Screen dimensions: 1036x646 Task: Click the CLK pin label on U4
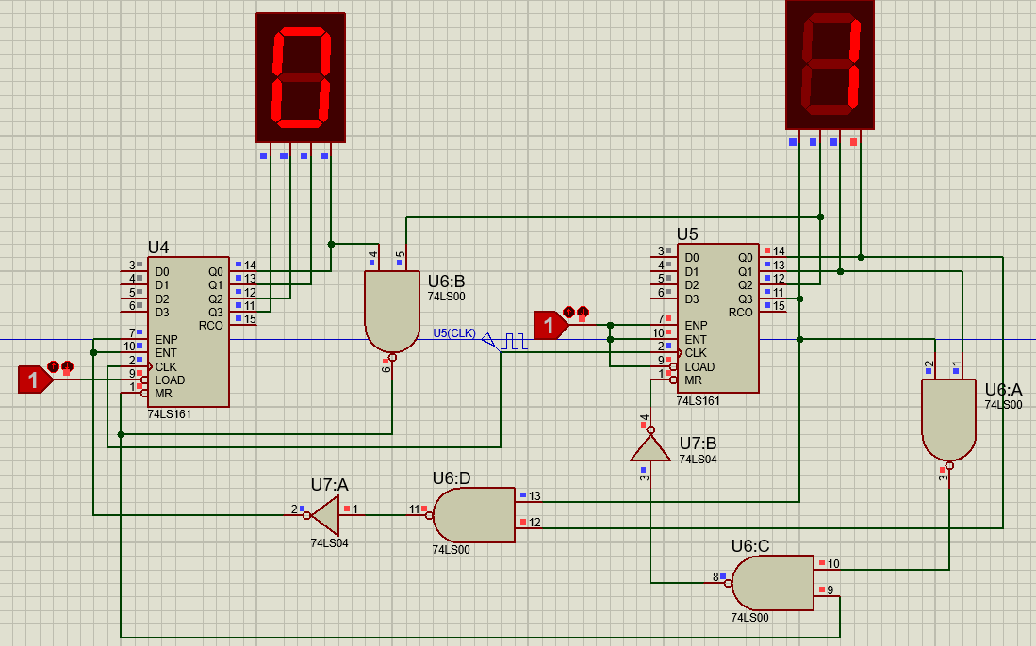(166, 367)
